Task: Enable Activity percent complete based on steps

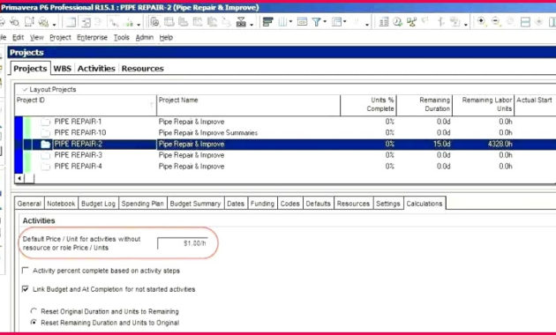Action: (x=26, y=271)
